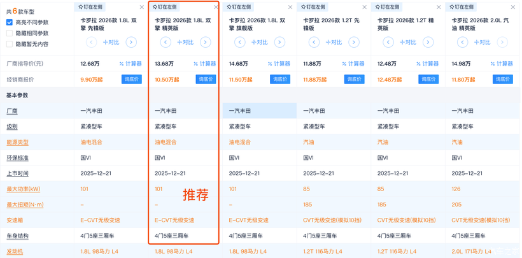Pin the 1.8L 双擎 先锋版 column to left

pyautogui.click(x=92, y=7)
